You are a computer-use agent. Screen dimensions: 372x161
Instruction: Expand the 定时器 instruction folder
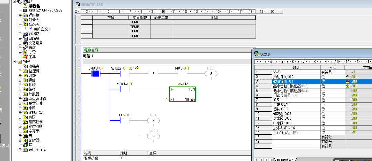pos(20,140)
